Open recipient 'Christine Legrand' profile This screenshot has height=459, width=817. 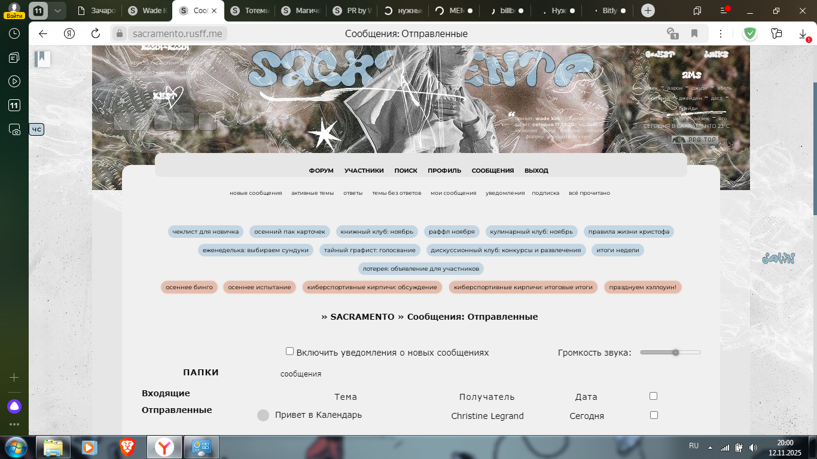pos(487,416)
